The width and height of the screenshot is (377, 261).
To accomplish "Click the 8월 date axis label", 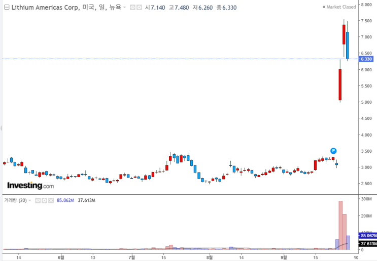I will tap(210, 257).
